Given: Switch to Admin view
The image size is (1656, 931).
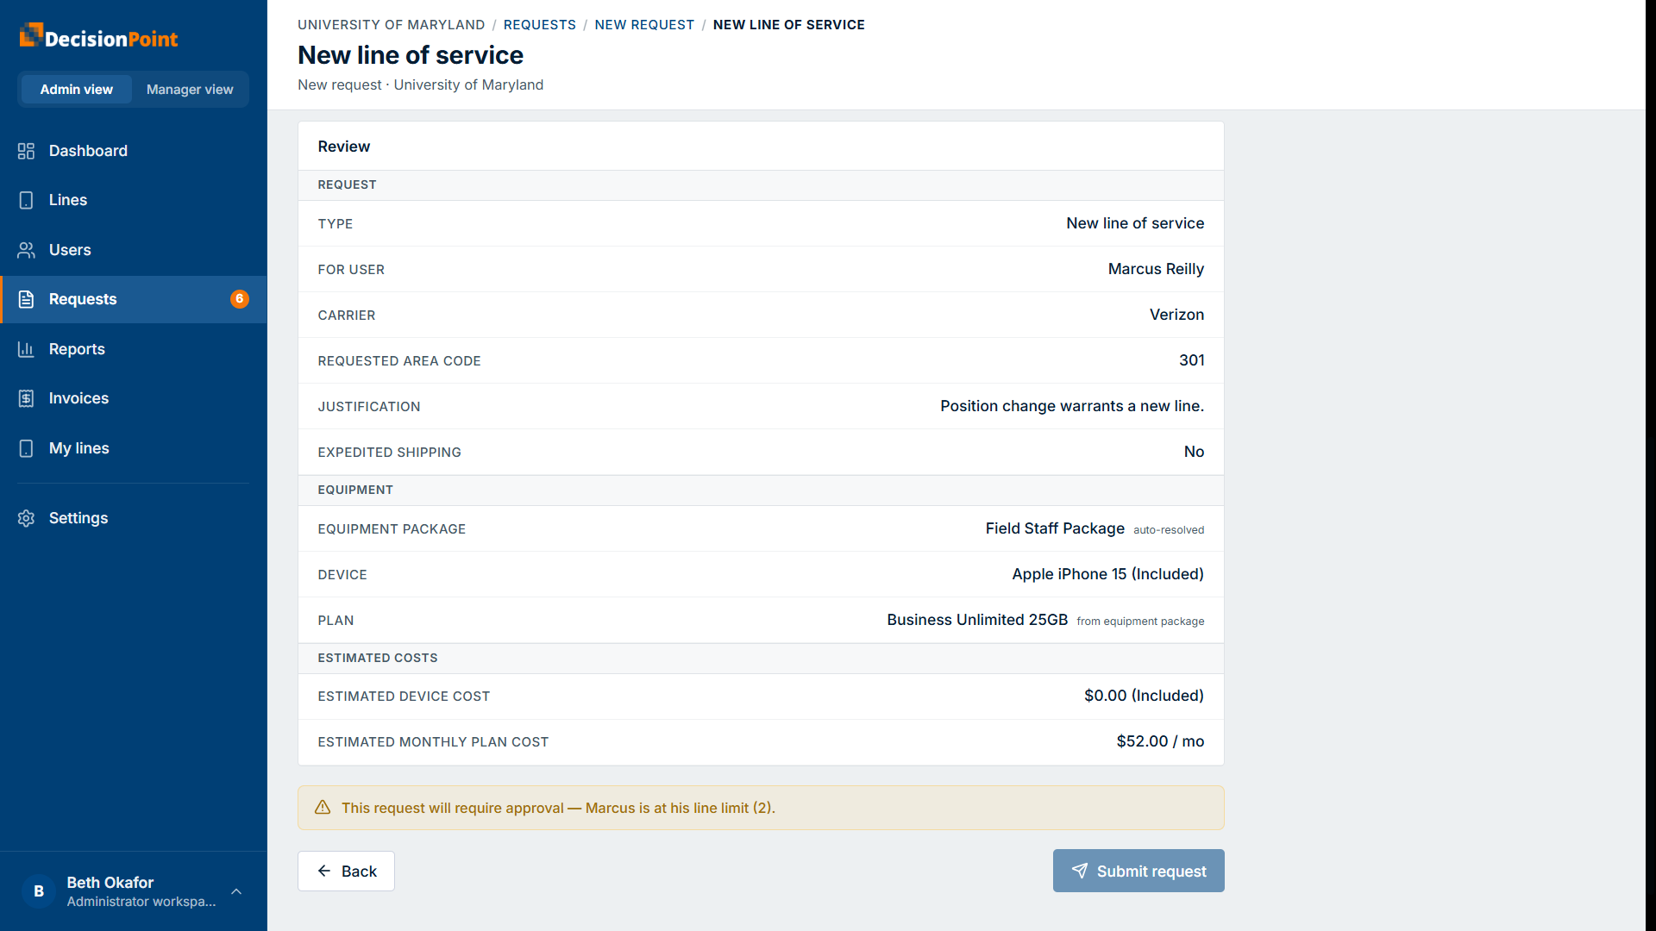Looking at the screenshot, I should point(76,90).
